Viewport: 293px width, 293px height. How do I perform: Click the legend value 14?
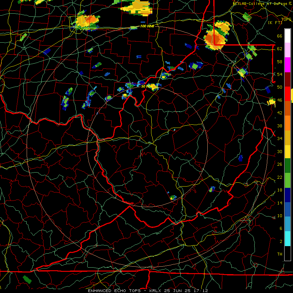click(x=280, y=203)
